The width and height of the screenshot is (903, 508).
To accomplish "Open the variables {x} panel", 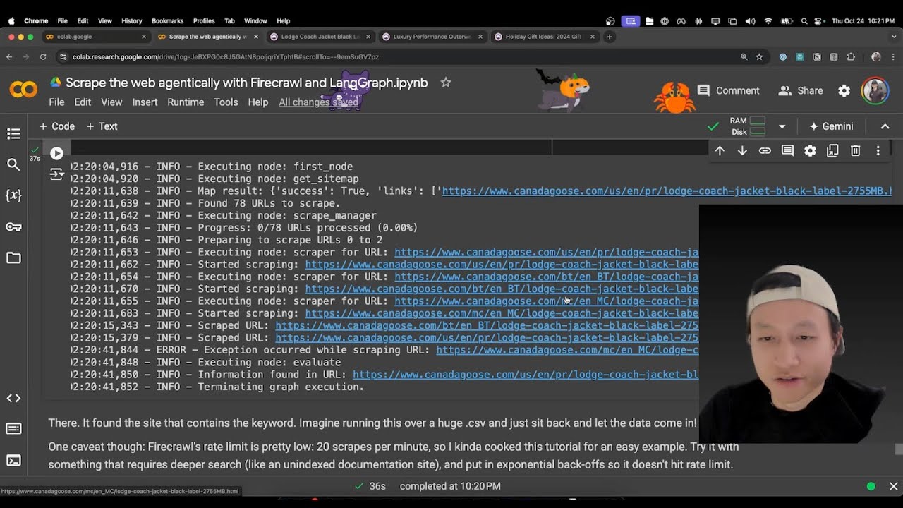I will tap(13, 195).
